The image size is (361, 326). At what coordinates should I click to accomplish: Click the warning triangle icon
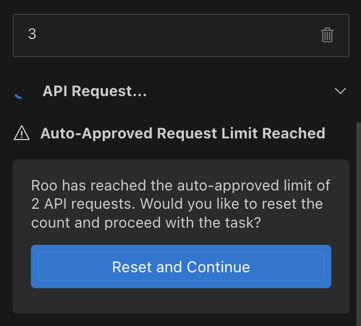tap(21, 134)
